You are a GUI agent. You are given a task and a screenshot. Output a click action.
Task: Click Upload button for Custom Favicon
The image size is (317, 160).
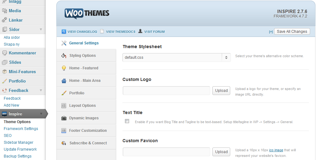coord(221,152)
